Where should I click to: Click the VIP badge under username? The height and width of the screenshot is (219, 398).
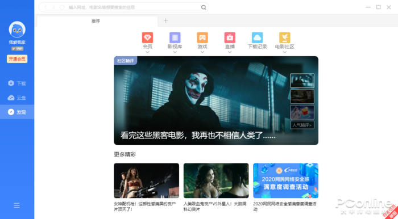[x=17, y=49]
